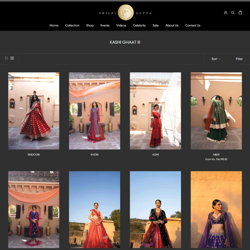The height and width of the screenshot is (250, 250).
Task: Open the About Us page
Action: tap(172, 25)
